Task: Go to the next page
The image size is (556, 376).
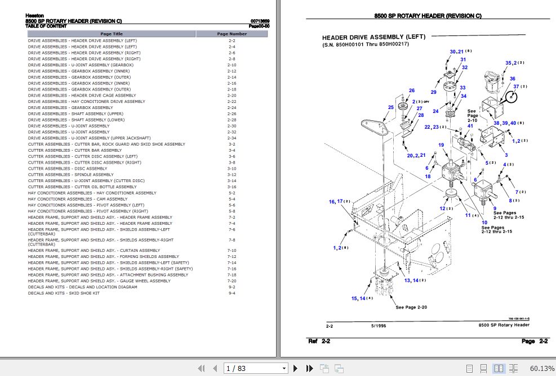Action: 295,368
